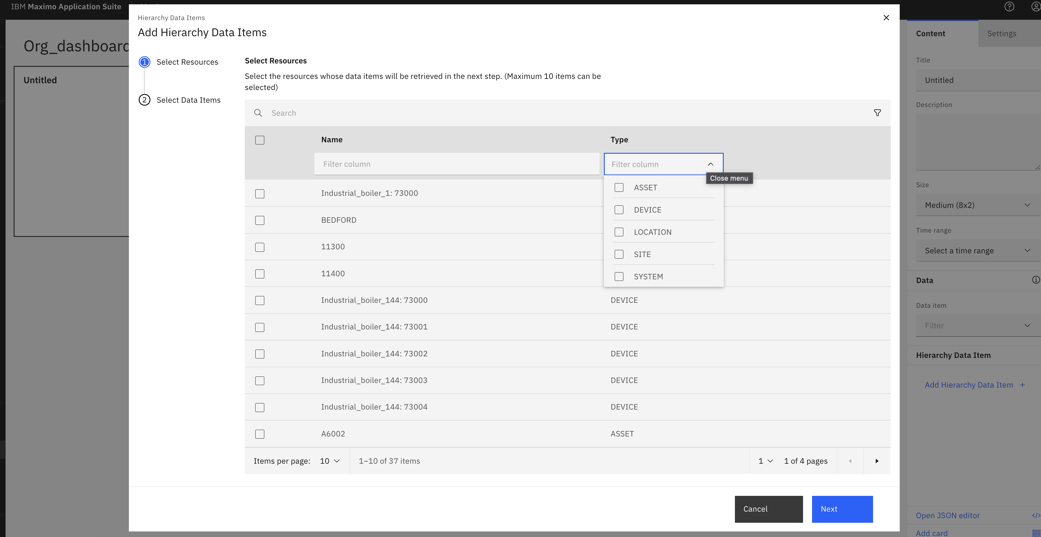The height and width of the screenshot is (537, 1041).
Task: Open the page number selector dropdown
Action: (x=765, y=461)
